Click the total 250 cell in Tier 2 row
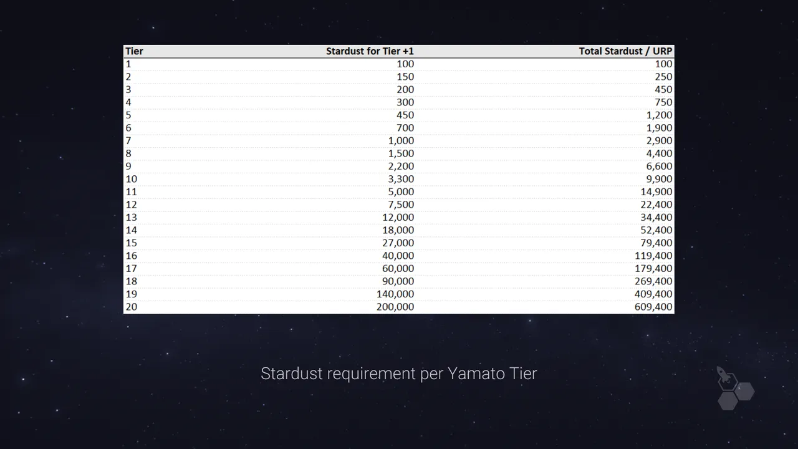This screenshot has width=798, height=449. pyautogui.click(x=664, y=77)
